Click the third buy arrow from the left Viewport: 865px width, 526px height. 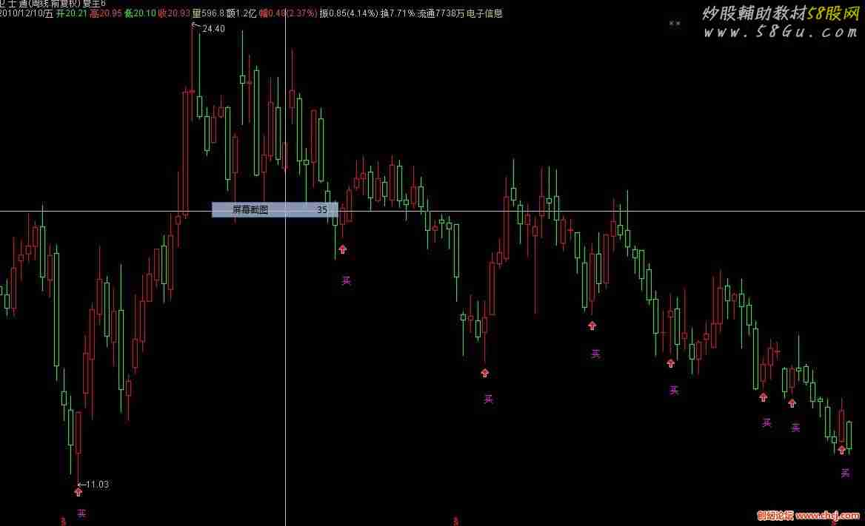[x=484, y=373]
